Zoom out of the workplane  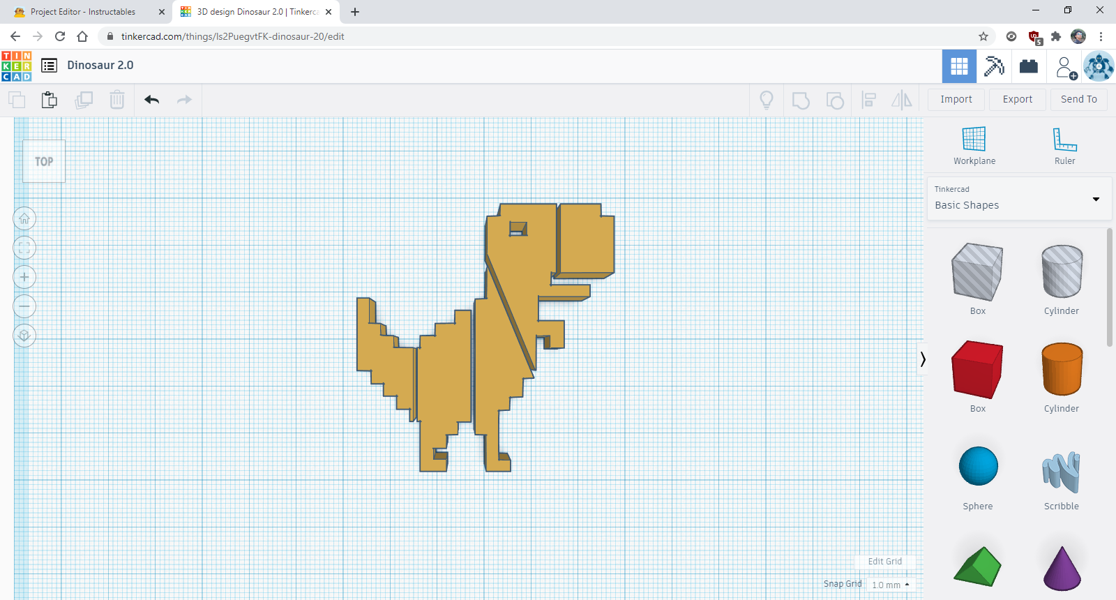[24, 306]
